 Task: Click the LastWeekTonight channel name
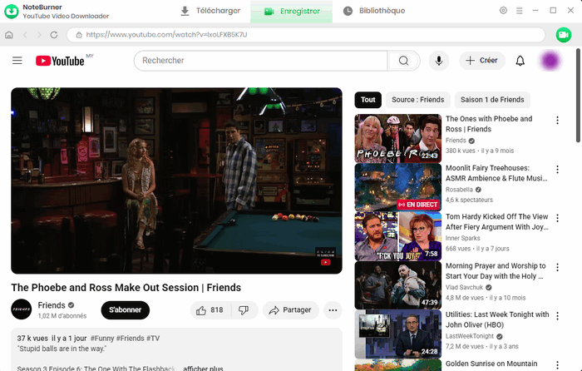click(x=470, y=336)
